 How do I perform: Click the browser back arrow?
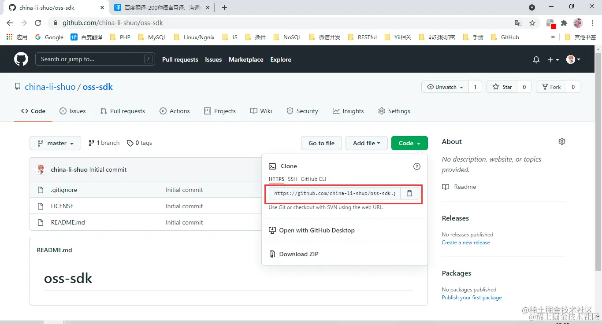(10, 23)
